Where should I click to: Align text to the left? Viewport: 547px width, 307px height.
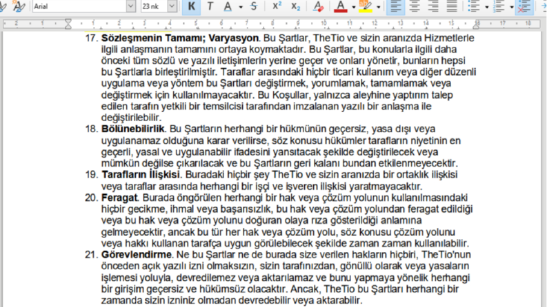tap(396, 6)
